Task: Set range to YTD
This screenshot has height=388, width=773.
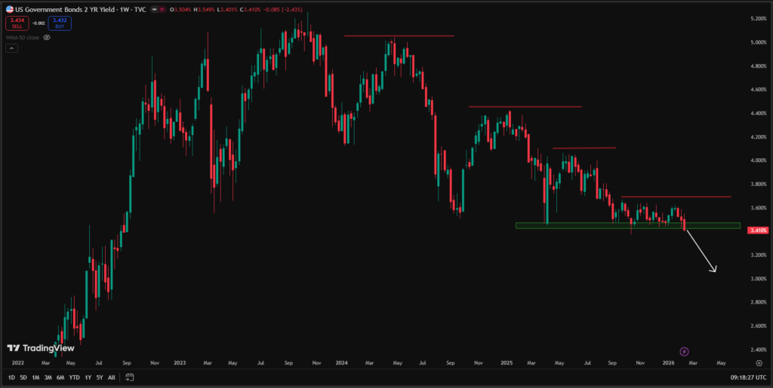Action: (x=75, y=377)
